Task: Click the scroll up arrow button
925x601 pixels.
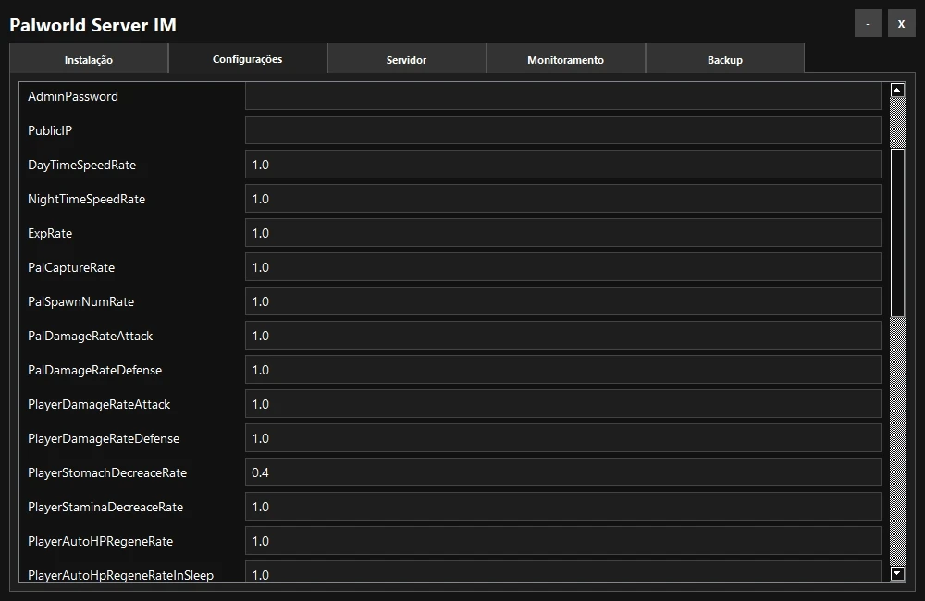Action: click(x=897, y=90)
